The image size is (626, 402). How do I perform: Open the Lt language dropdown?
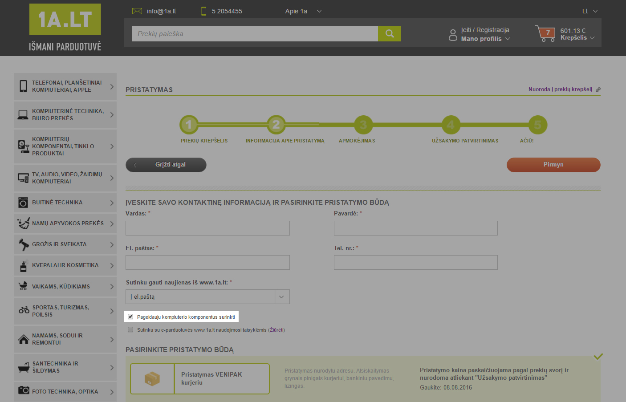(x=590, y=11)
